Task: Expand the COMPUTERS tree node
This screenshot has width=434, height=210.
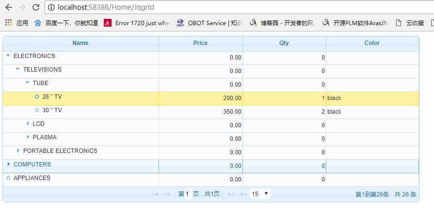Action: point(9,164)
